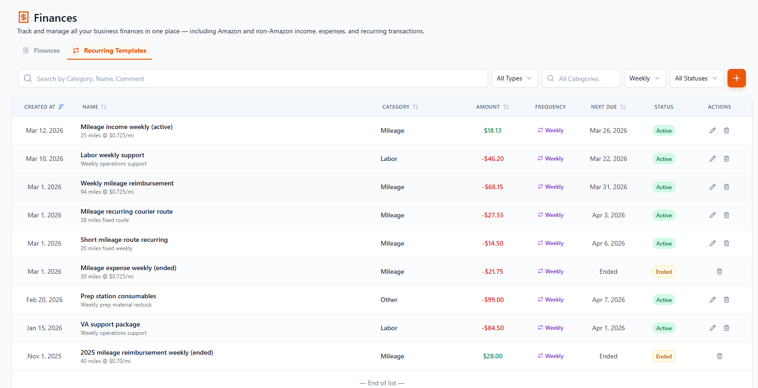Screen dimensions: 758x388
Task: Sort by Category column arrows
Action: coord(415,107)
